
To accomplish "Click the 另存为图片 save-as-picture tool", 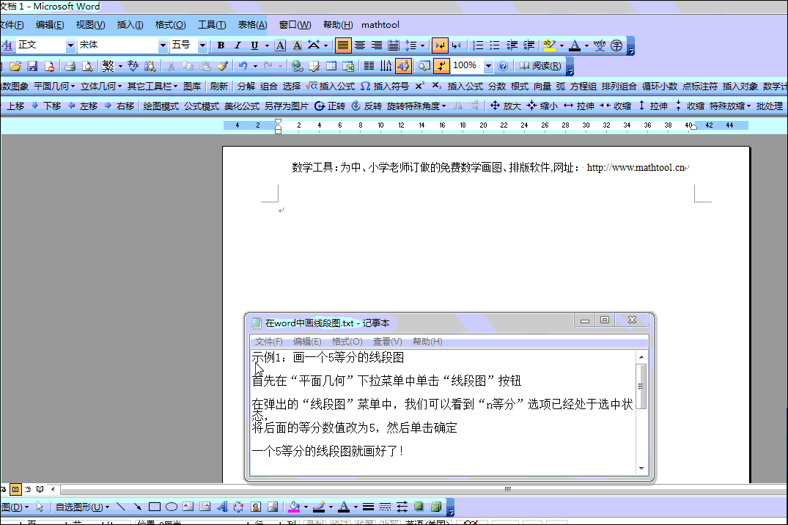I will [287, 105].
